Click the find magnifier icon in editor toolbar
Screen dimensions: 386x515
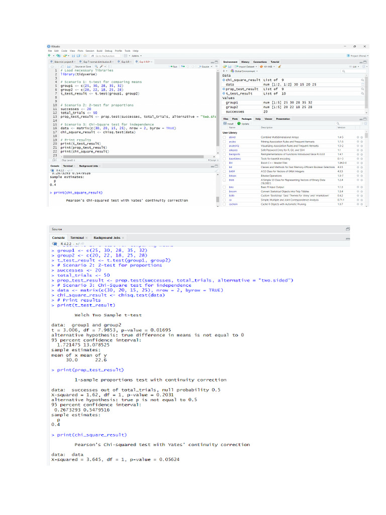96,66
